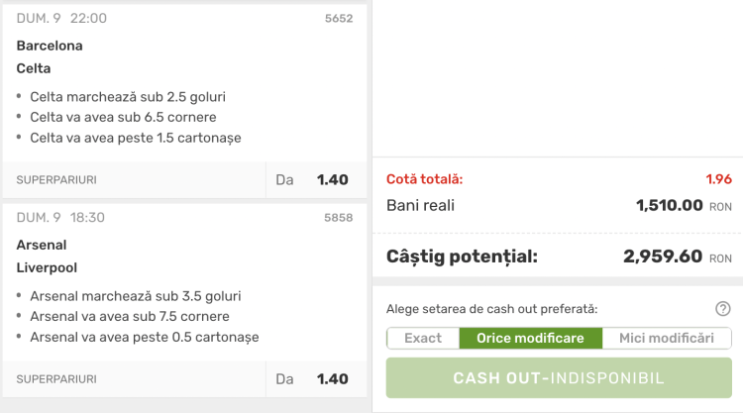Switch to the Mici modificări setting
Screen dimensions: 743x413
(x=667, y=339)
